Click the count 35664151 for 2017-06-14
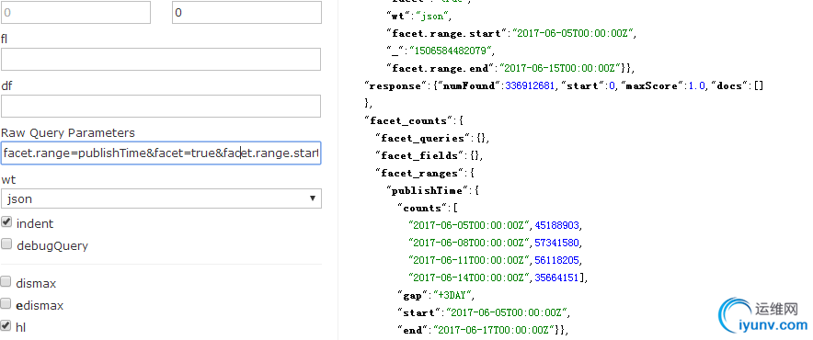This screenshot has width=813, height=340. pyautogui.click(x=556, y=278)
